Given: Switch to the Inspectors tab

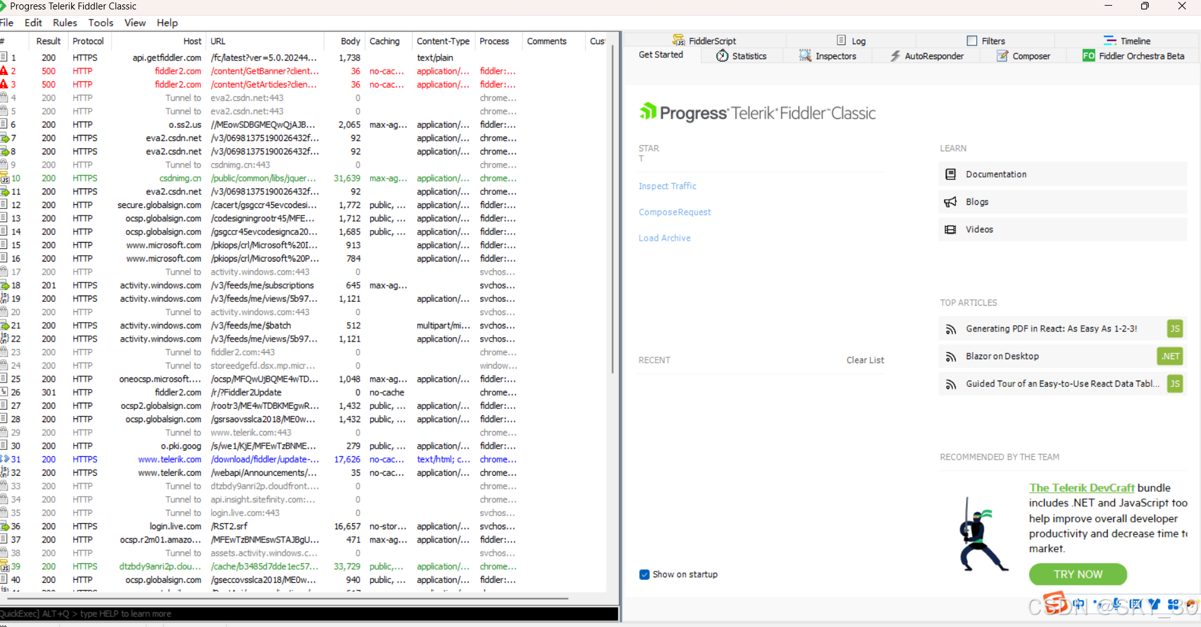Looking at the screenshot, I should coord(828,56).
